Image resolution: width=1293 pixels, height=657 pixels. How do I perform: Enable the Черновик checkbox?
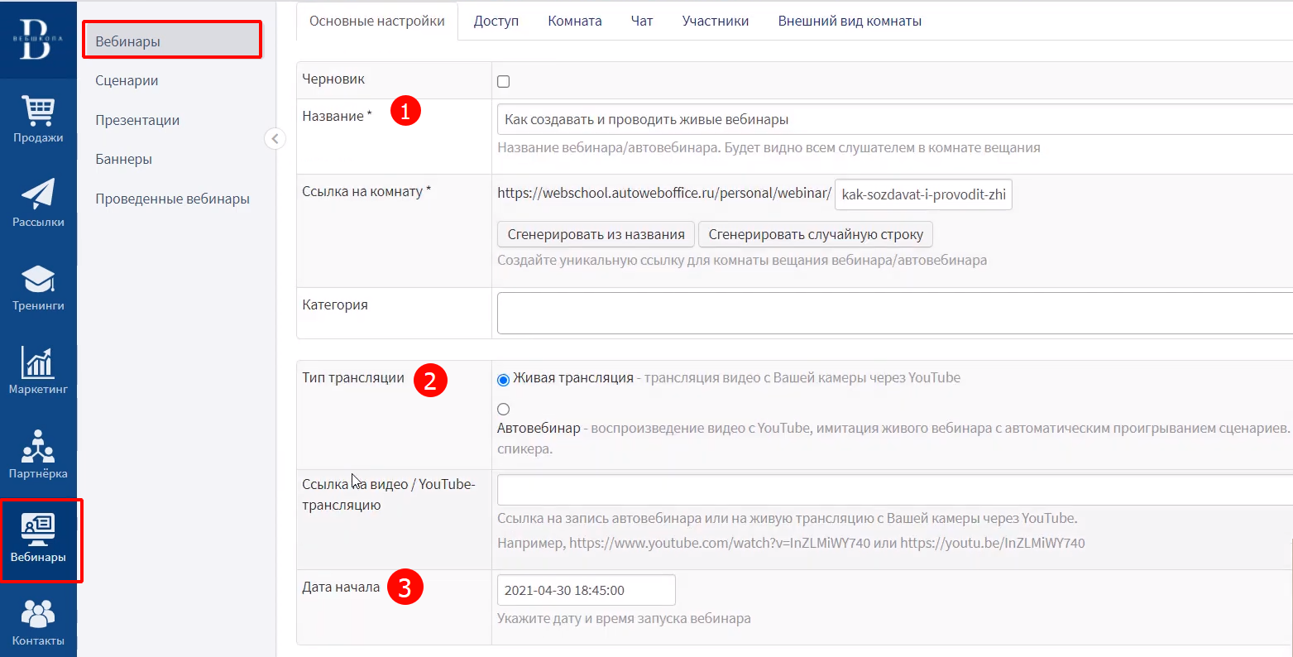[503, 81]
